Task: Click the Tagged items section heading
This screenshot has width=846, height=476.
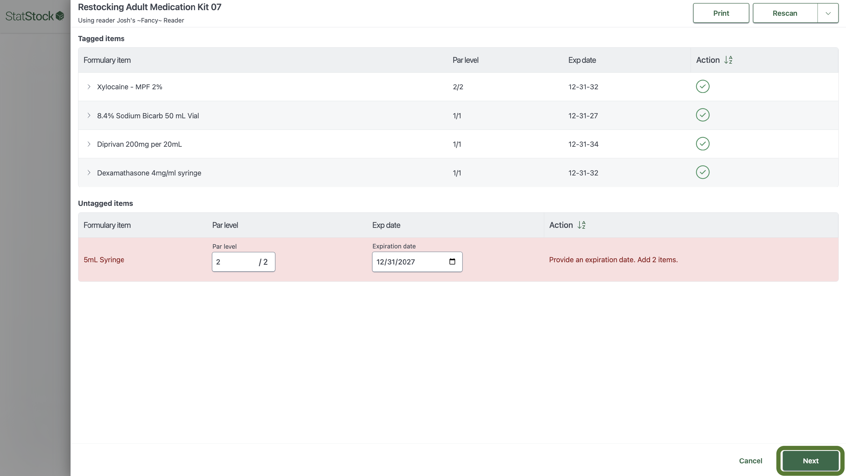Action: click(x=101, y=38)
